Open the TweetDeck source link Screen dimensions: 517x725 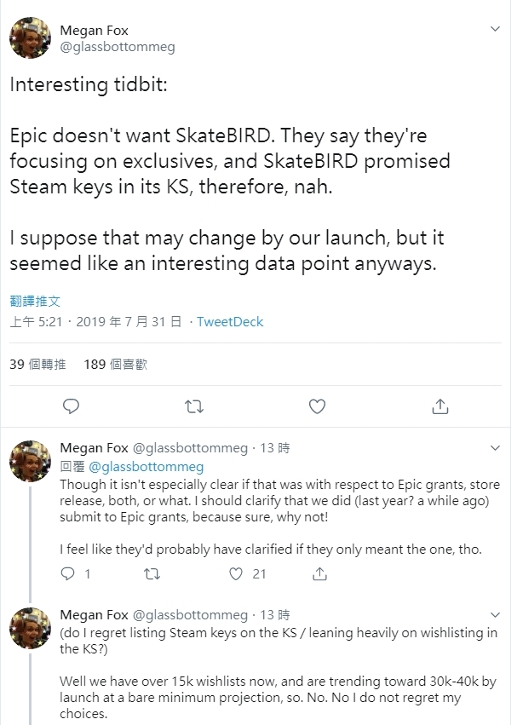[230, 322]
